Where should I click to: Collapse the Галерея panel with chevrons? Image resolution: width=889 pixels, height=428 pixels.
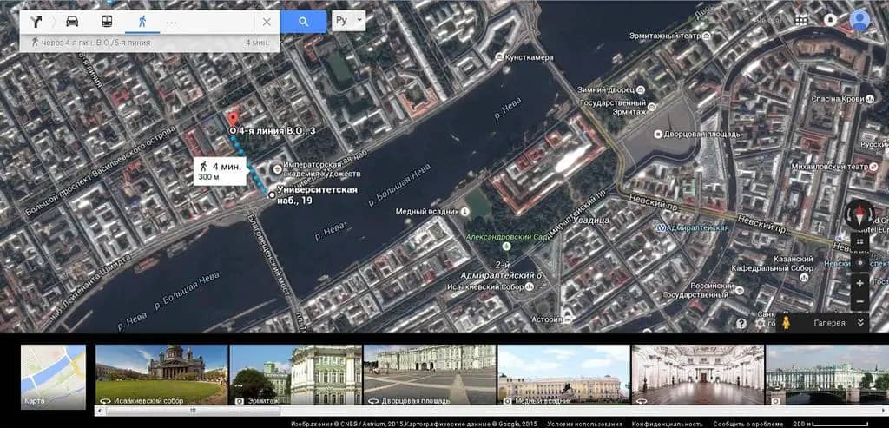(x=860, y=323)
